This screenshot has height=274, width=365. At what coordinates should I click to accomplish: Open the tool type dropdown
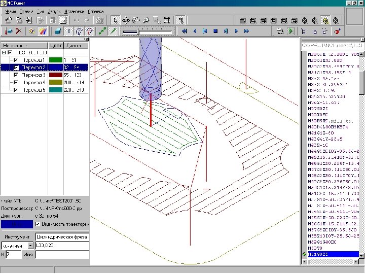[30, 245]
